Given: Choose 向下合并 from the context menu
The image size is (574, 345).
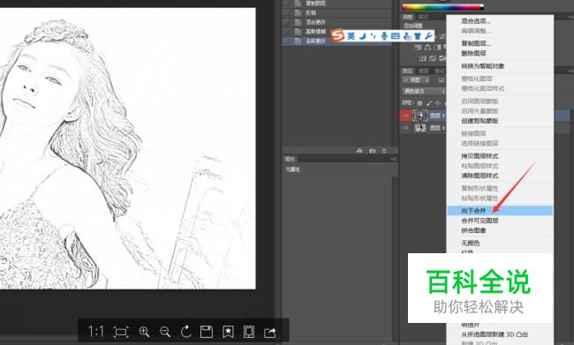Looking at the screenshot, I should click(x=500, y=211).
